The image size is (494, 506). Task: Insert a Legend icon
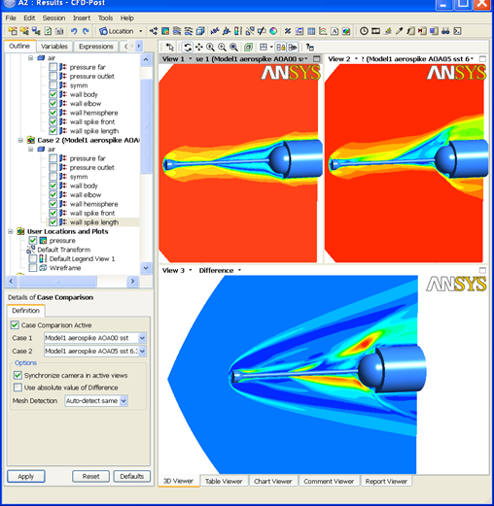238,31
